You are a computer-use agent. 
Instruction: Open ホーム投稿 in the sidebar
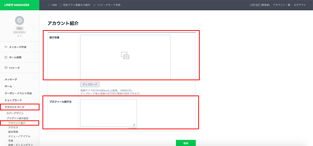pyautogui.click(x=19, y=57)
